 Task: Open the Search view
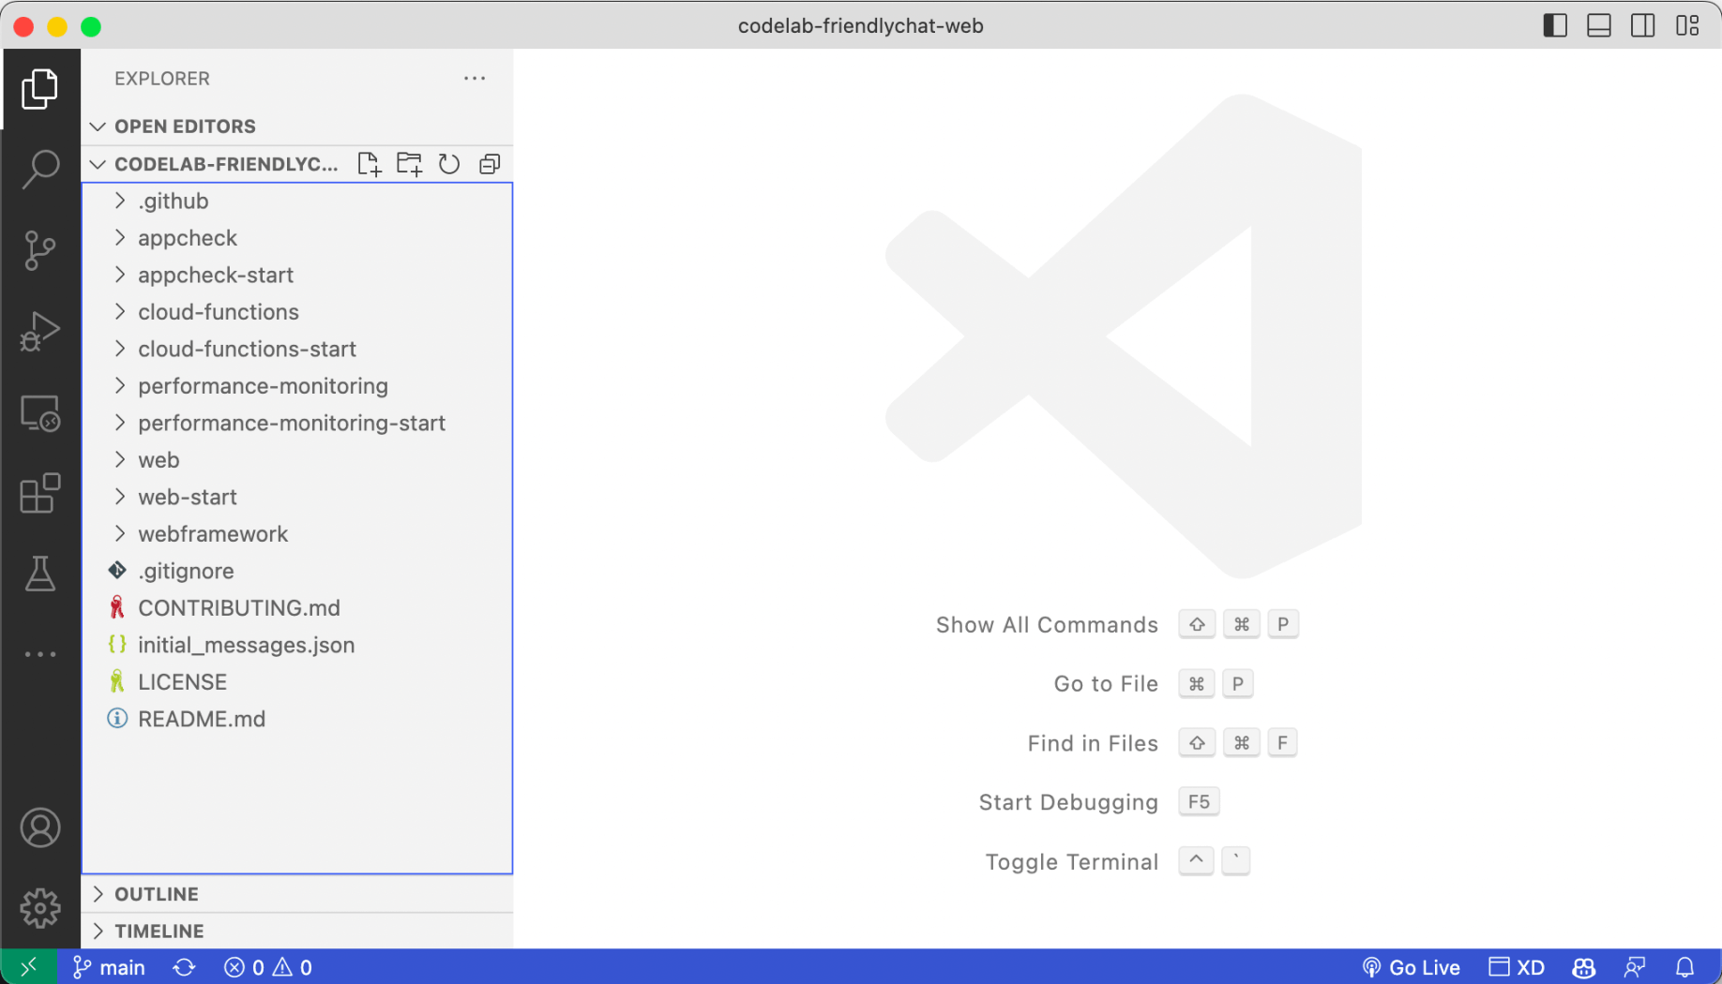(39, 170)
